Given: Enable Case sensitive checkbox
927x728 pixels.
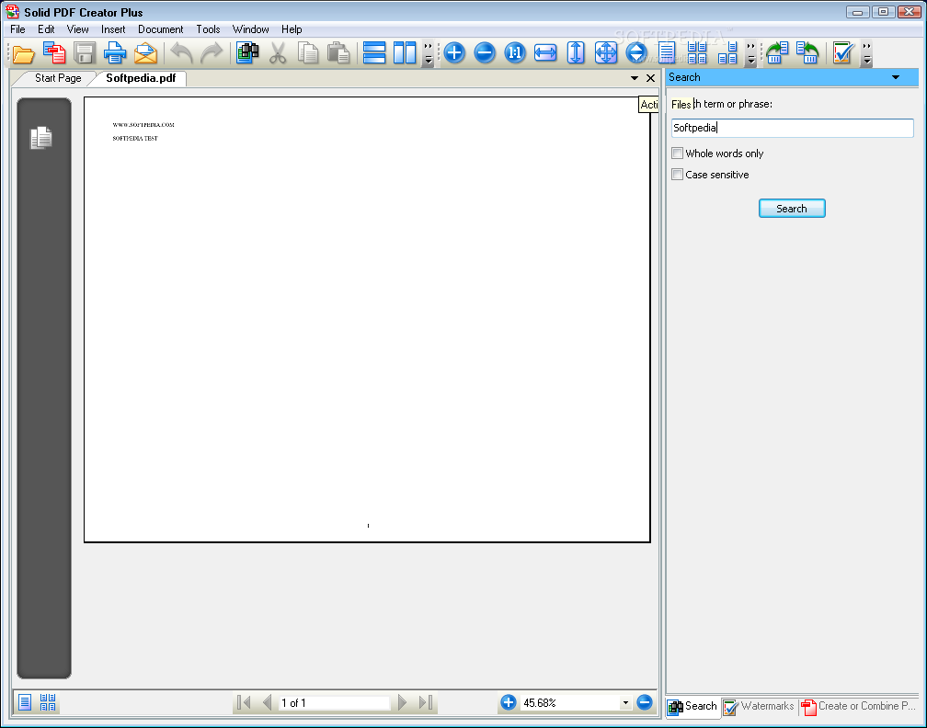Looking at the screenshot, I should 678,175.
